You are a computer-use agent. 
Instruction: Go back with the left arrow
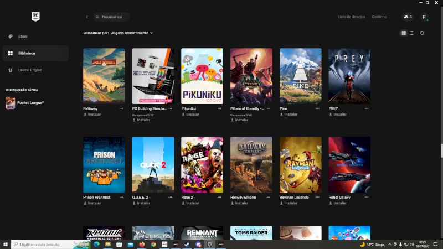[x=87, y=17]
